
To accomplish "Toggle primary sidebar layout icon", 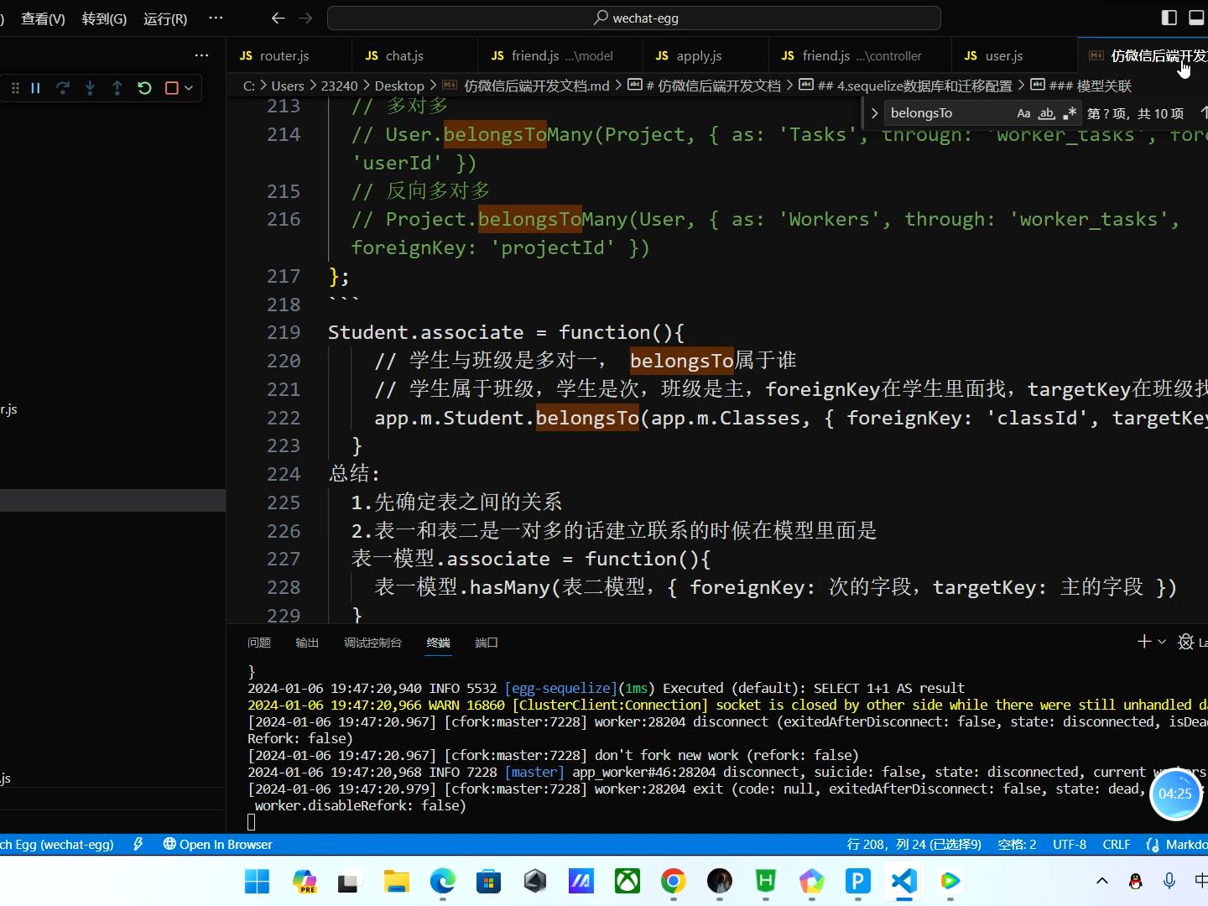I will click(x=1169, y=18).
